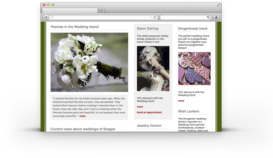Viewport: 273px width, 158px height.
Task: Open the downloads arrow button
Action: [216, 17]
